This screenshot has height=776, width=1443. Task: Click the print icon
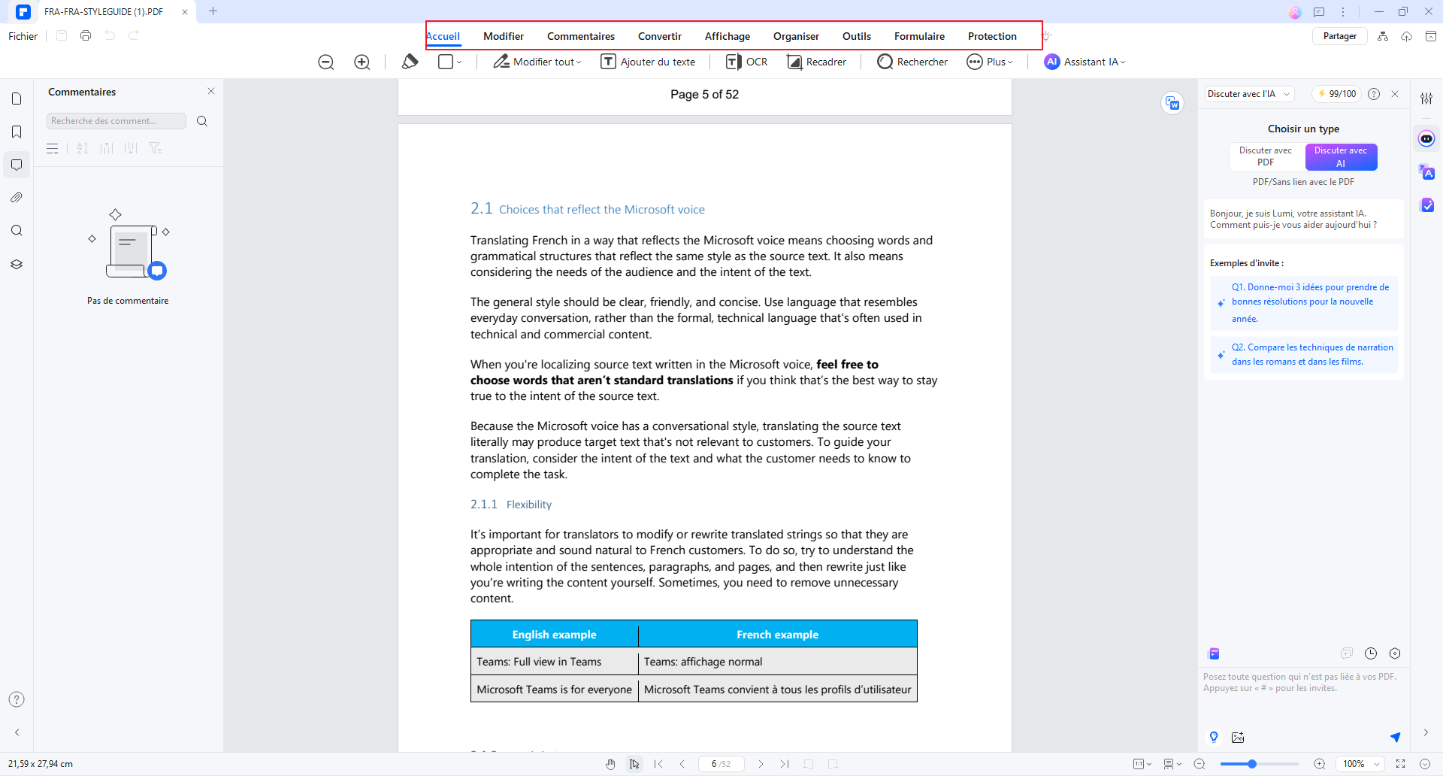pos(86,35)
